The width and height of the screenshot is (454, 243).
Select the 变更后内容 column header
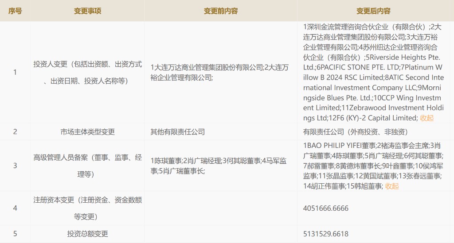(373, 11)
